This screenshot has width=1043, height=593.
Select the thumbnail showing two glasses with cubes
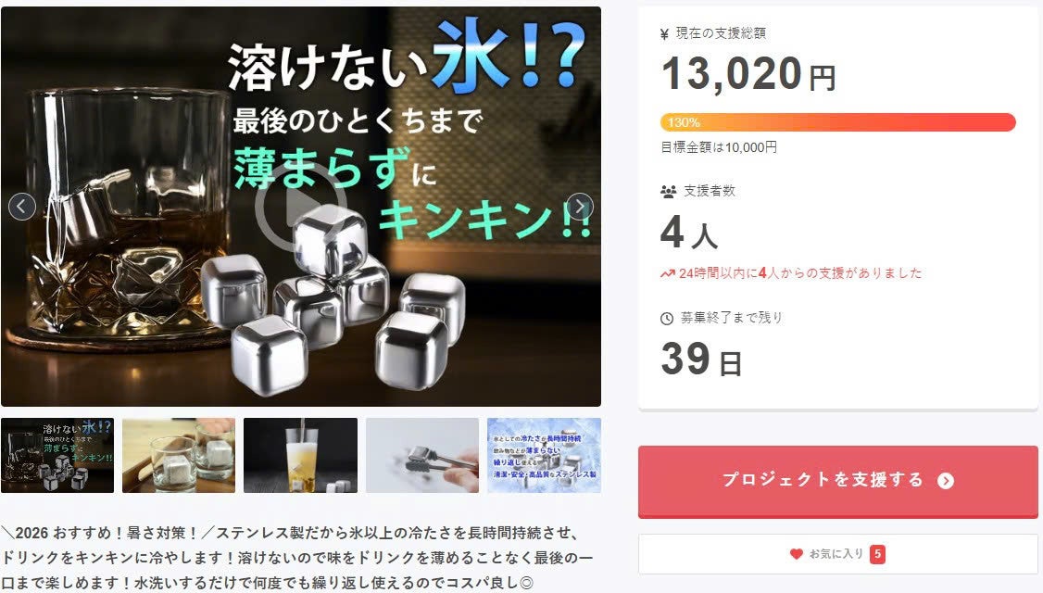pos(179,455)
